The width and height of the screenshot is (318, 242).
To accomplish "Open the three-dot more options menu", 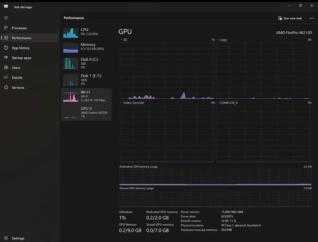I will (312, 18).
